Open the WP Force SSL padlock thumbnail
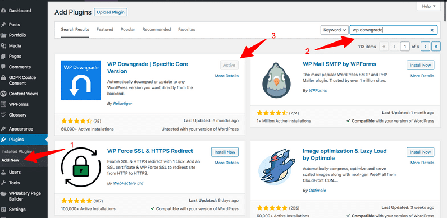 click(x=81, y=167)
